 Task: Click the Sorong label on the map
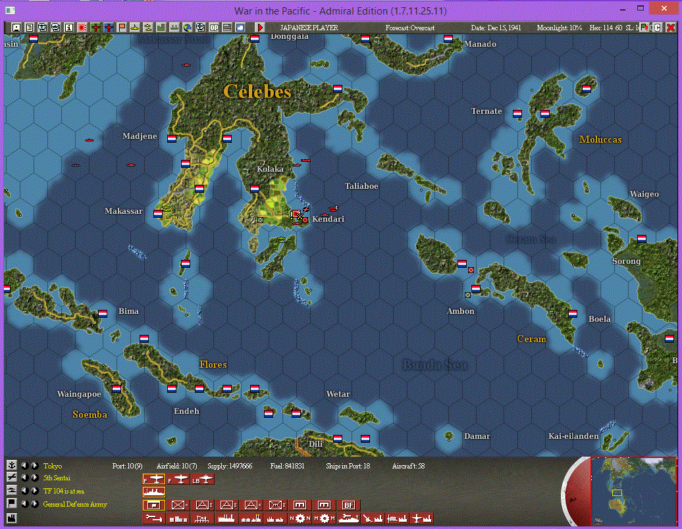(626, 261)
